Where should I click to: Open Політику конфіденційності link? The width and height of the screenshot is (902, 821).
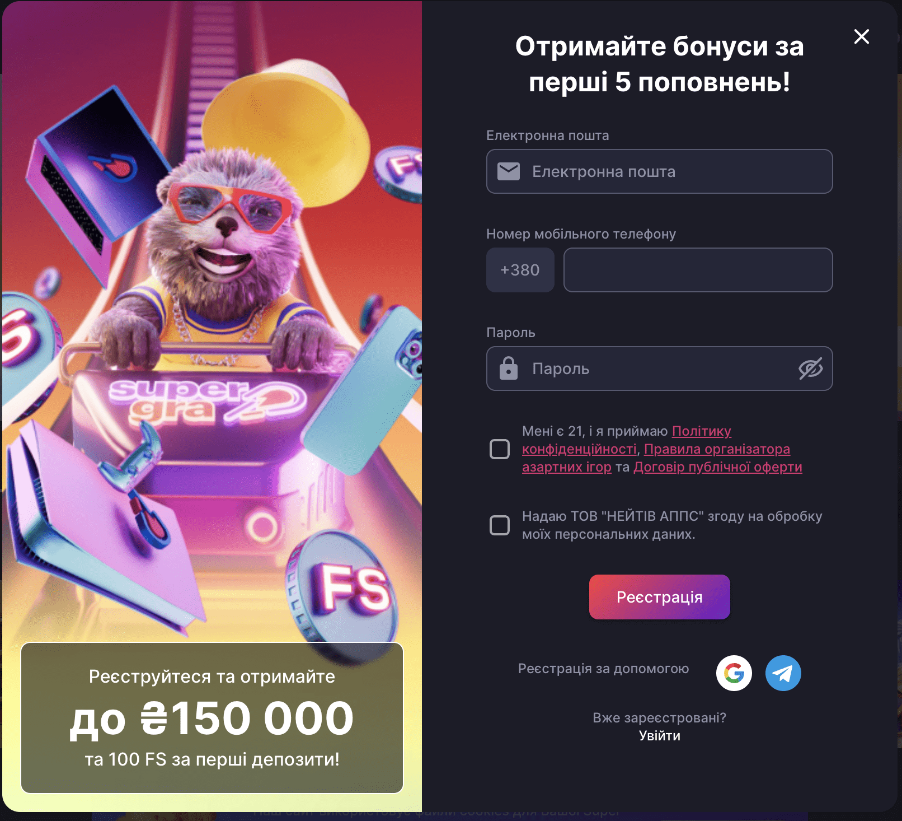627,440
